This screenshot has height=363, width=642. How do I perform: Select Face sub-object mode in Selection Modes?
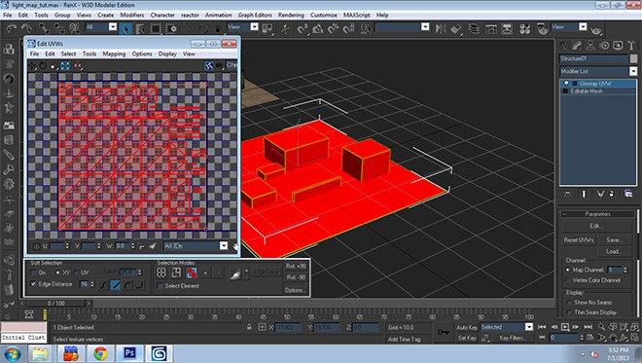tap(192, 272)
